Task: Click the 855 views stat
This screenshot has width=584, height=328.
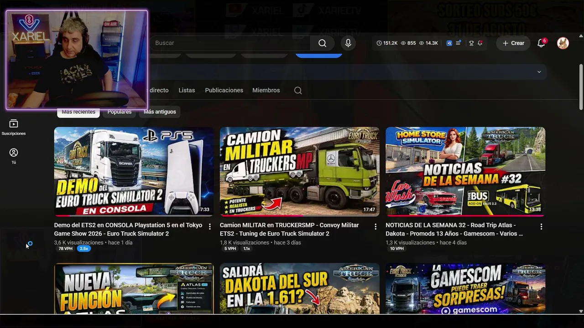Action: point(408,43)
